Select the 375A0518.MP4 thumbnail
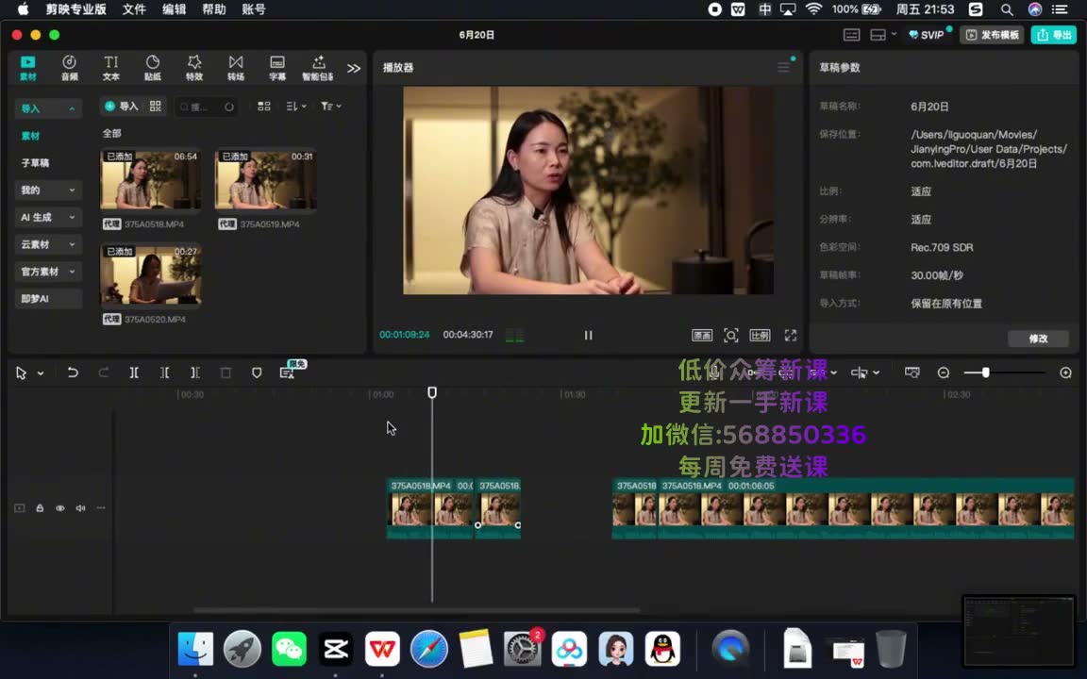 click(150, 179)
